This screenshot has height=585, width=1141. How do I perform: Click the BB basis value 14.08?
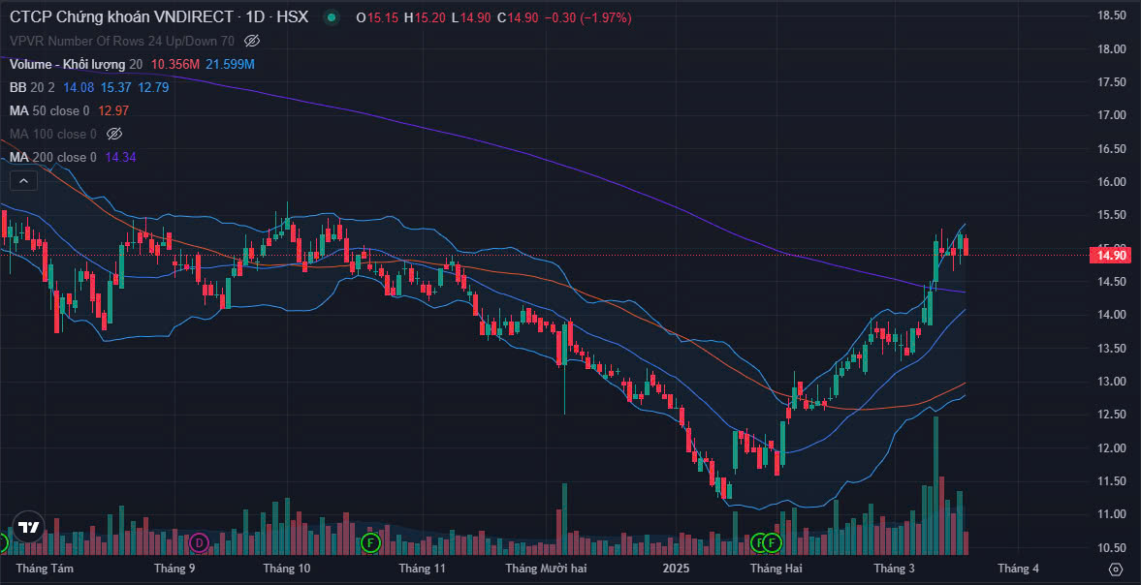[77, 87]
